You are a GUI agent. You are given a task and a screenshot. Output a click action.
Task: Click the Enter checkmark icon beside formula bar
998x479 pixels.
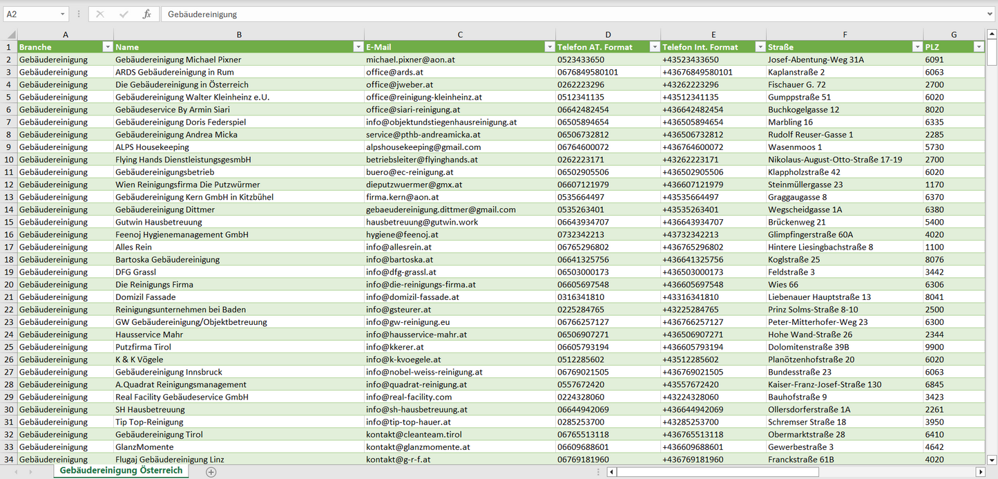(124, 14)
